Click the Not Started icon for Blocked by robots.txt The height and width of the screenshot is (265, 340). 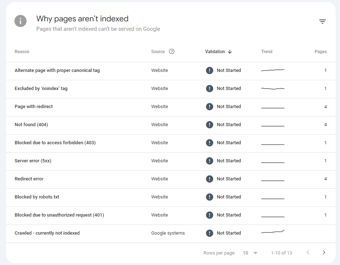[x=210, y=197]
